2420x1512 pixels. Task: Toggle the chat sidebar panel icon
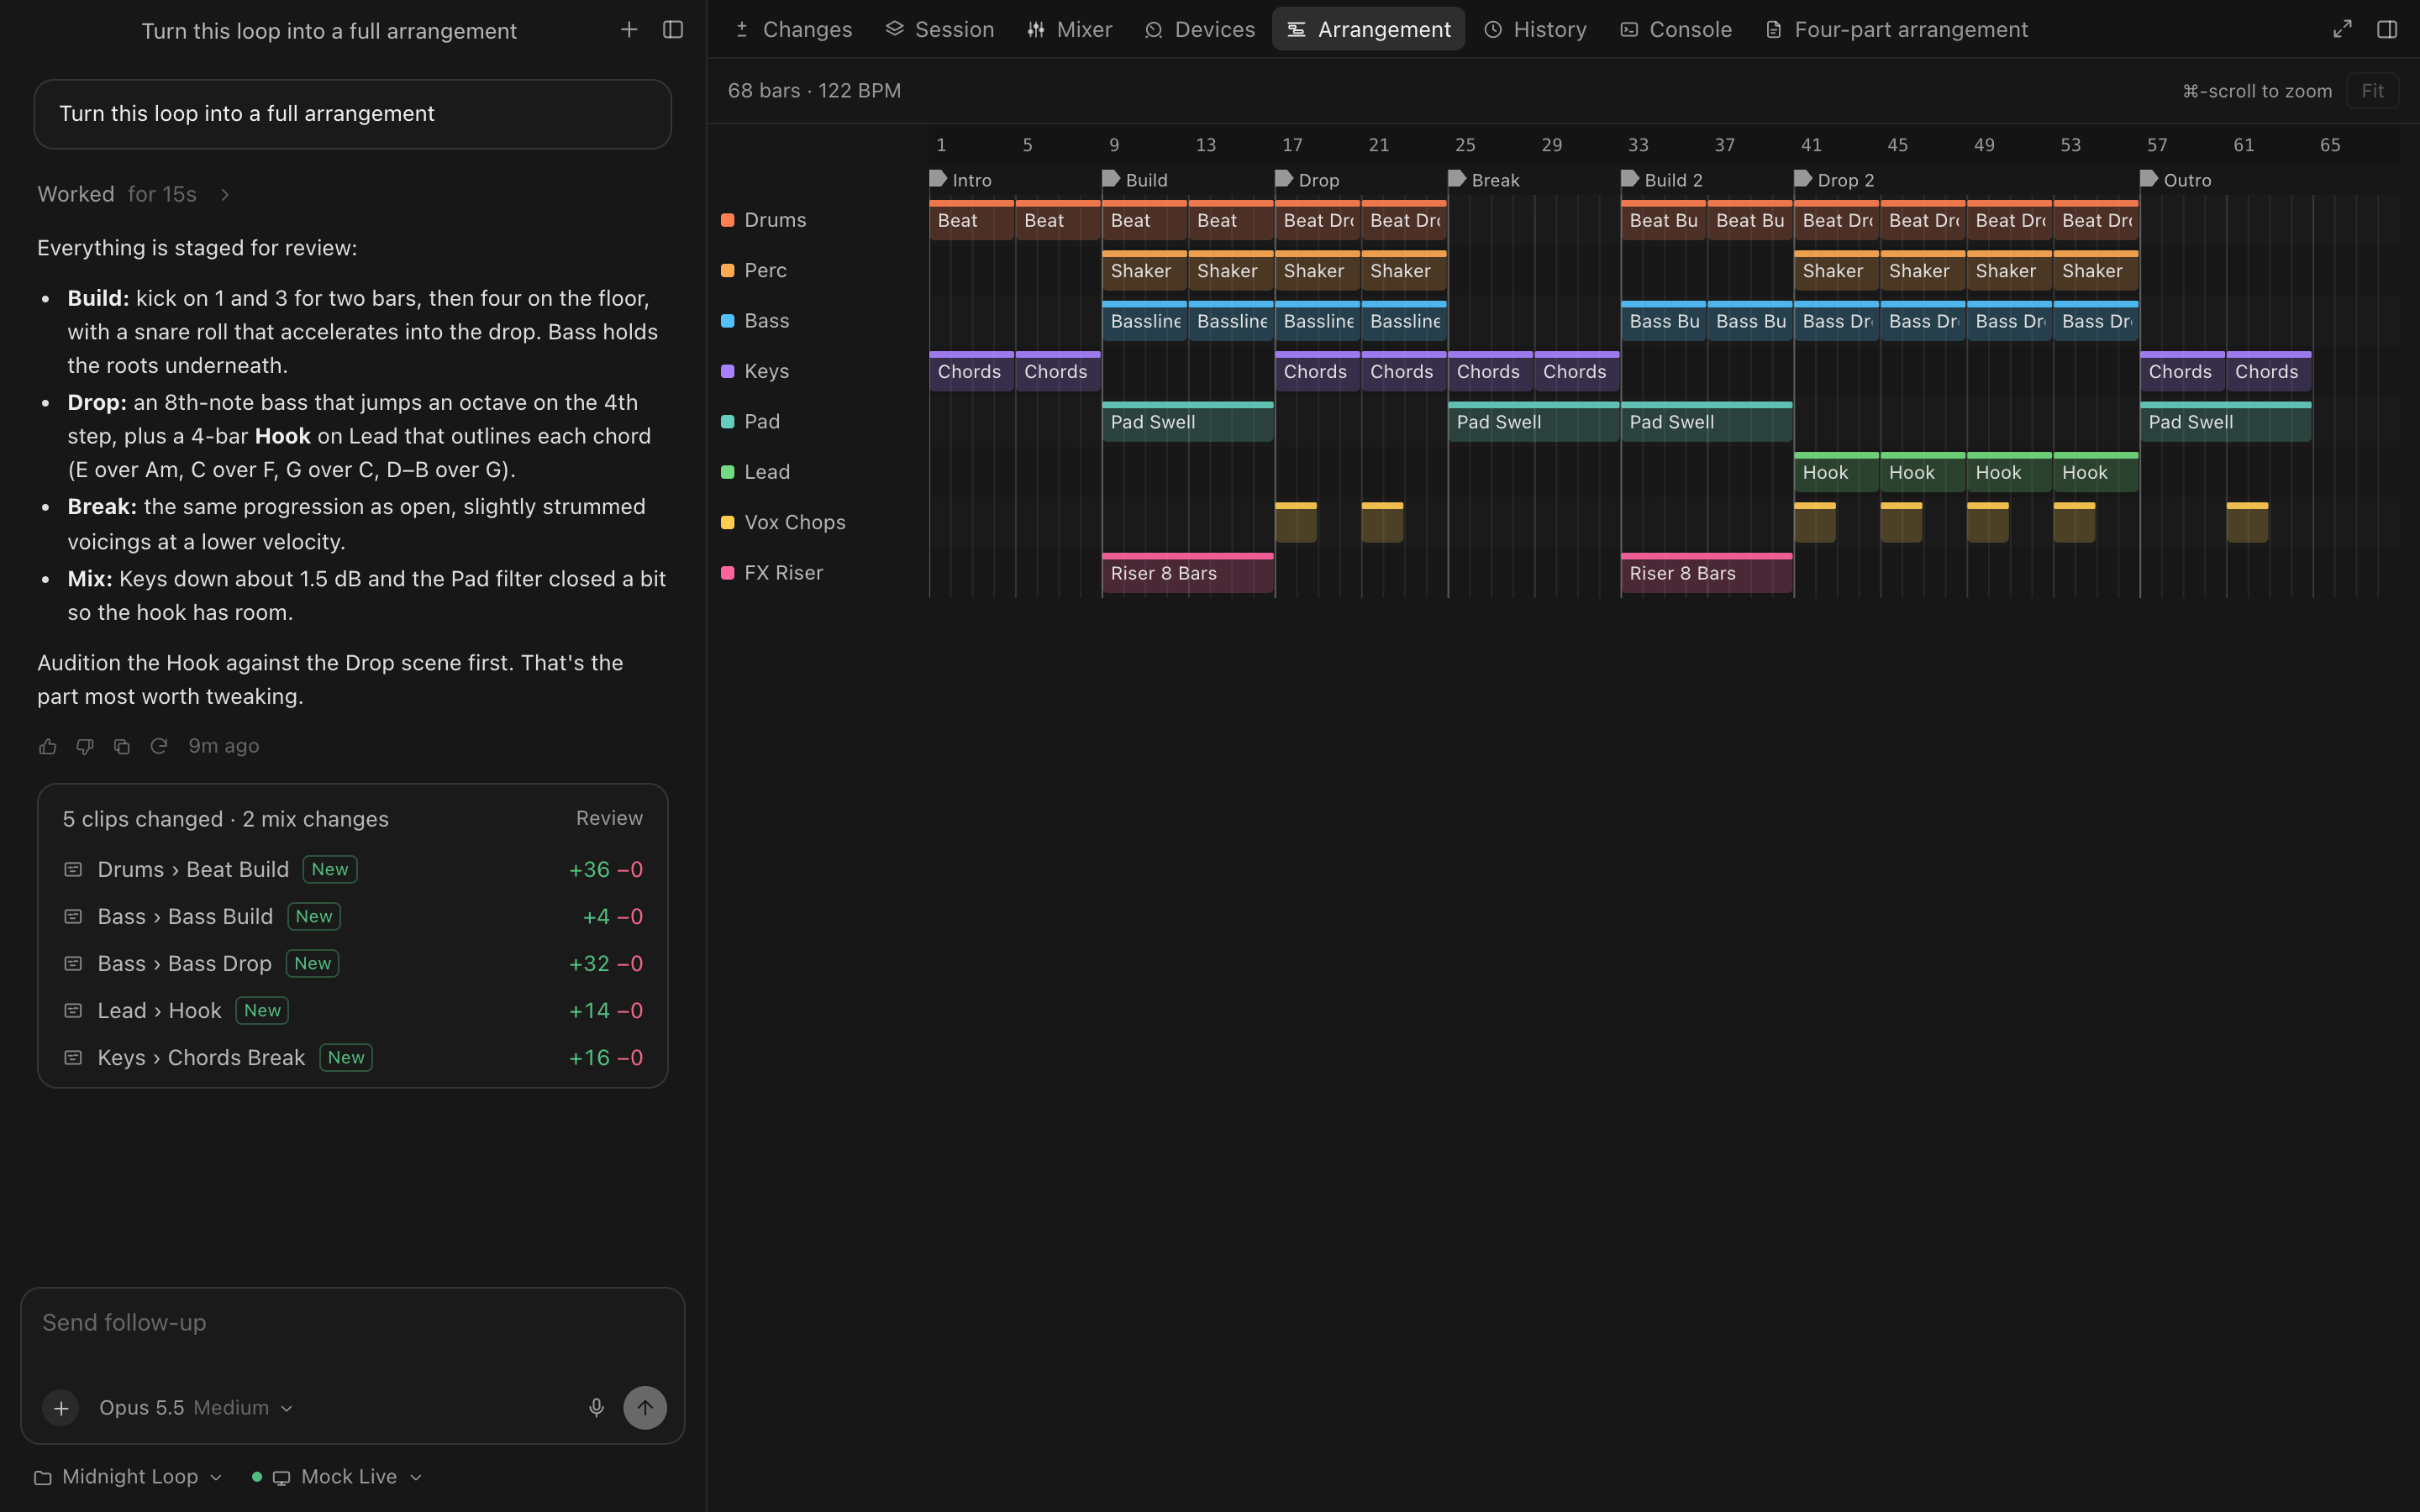673,30
